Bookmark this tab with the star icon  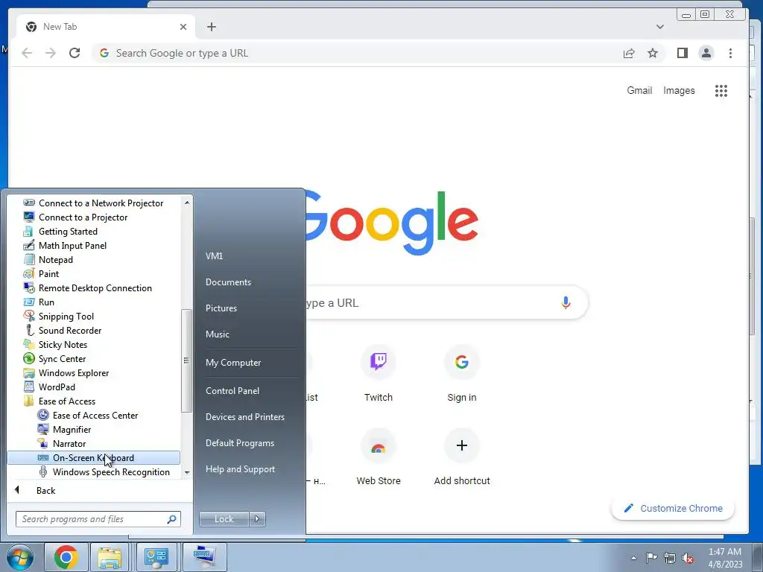[x=653, y=53]
